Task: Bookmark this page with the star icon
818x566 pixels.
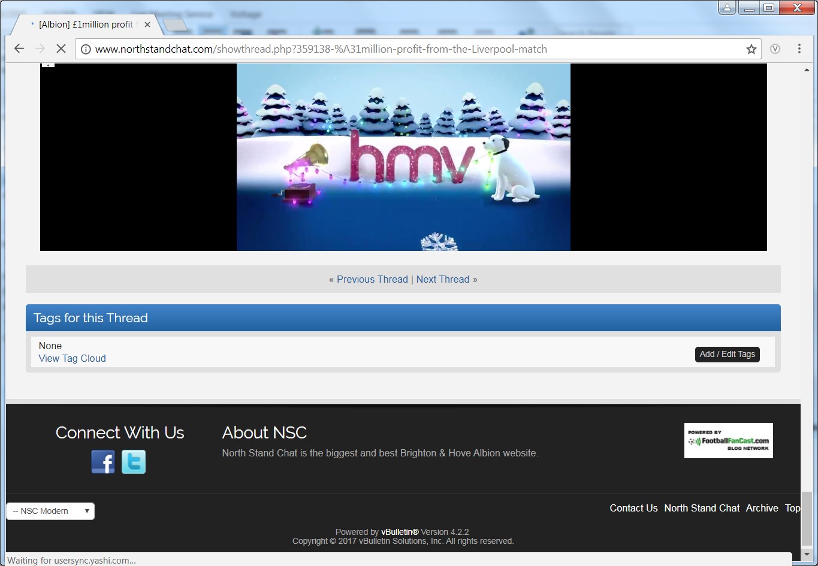Action: pyautogui.click(x=751, y=49)
